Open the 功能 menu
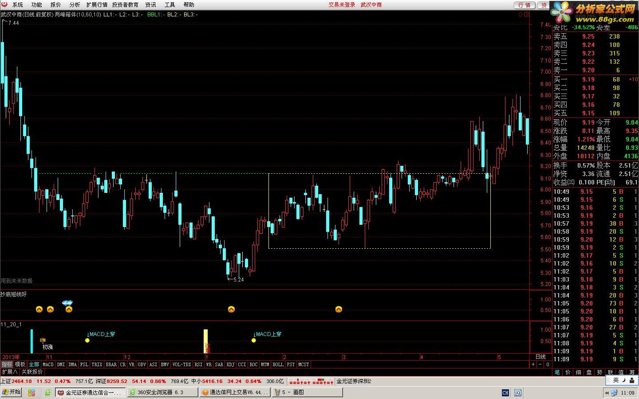 [37, 4]
